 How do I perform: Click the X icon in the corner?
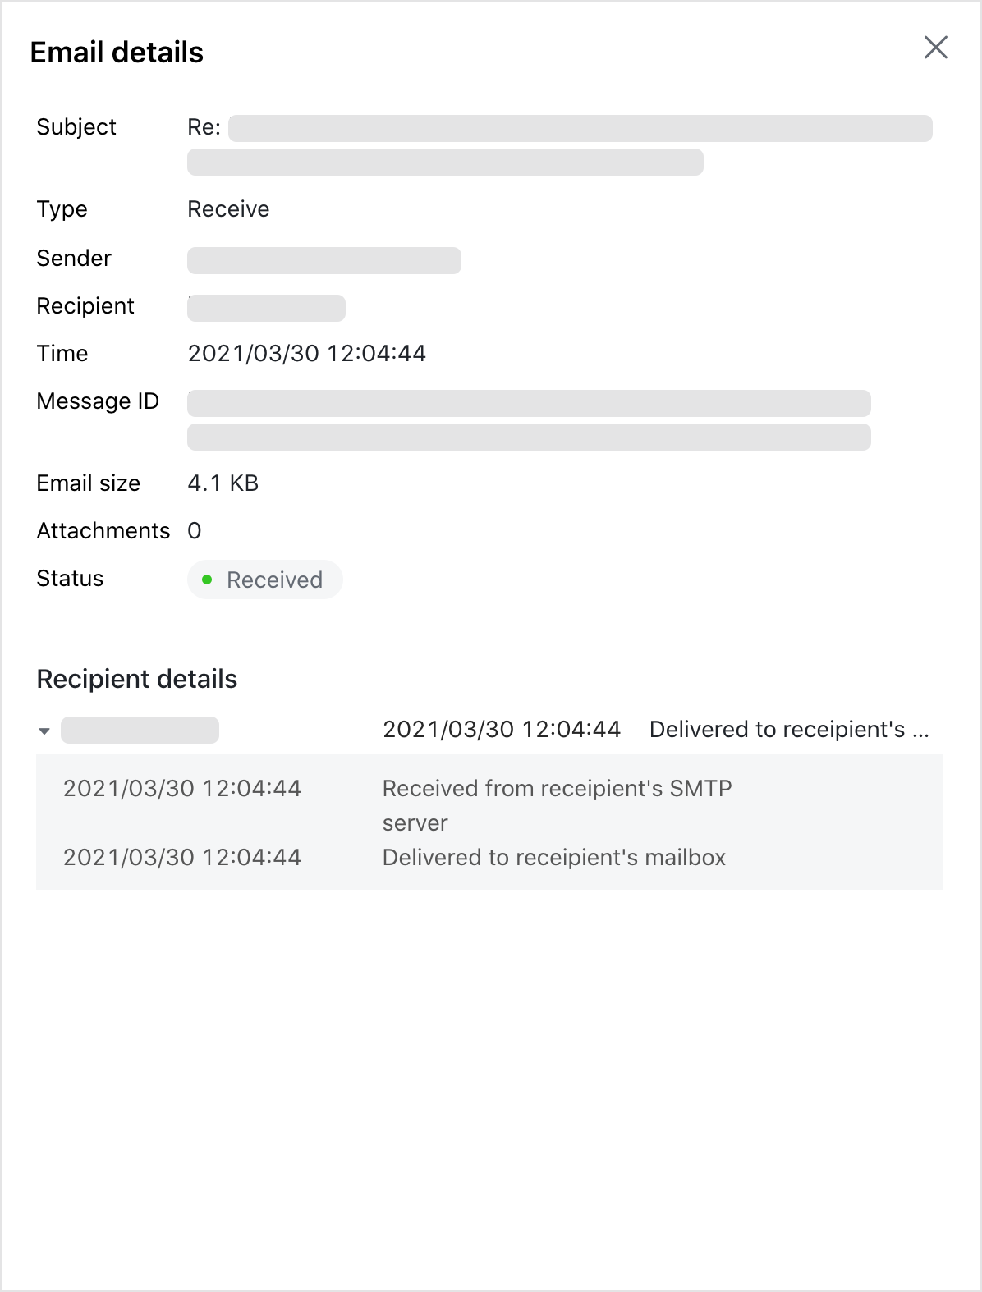point(935,48)
